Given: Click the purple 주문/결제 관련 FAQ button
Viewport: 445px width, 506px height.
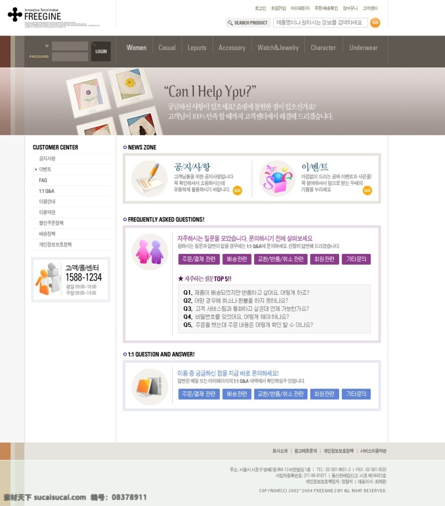Looking at the screenshot, I should (199, 259).
